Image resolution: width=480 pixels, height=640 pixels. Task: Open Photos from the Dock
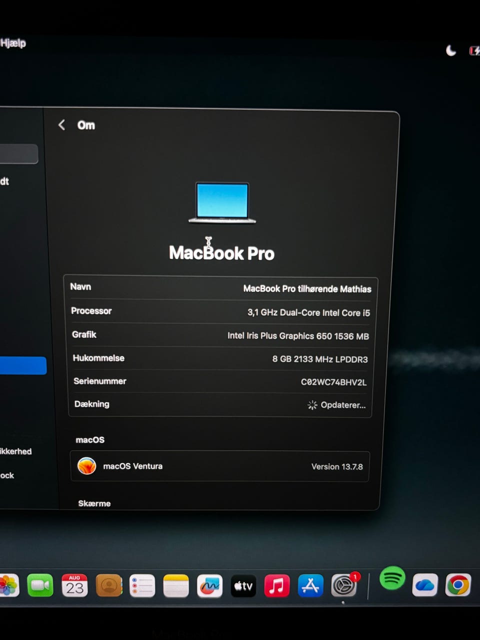(8, 585)
